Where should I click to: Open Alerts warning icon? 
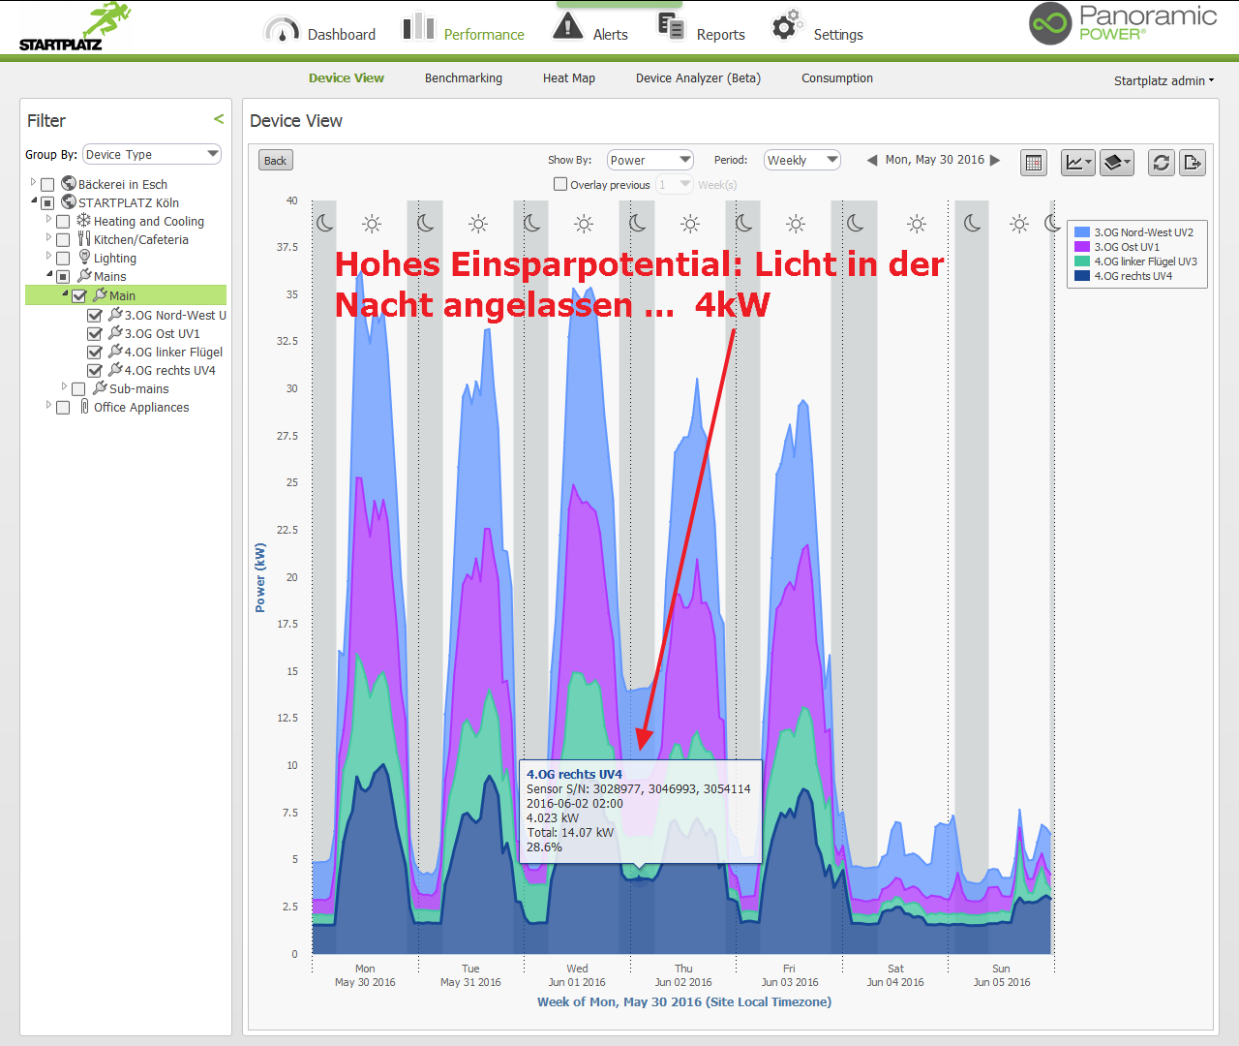(567, 27)
